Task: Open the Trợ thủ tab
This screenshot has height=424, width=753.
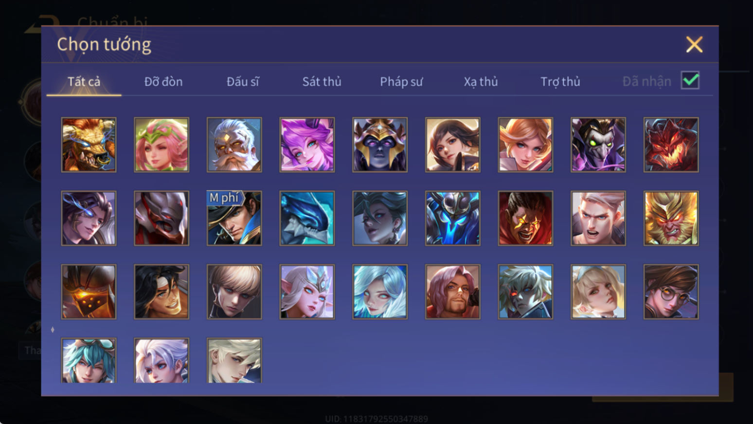Action: (560, 81)
